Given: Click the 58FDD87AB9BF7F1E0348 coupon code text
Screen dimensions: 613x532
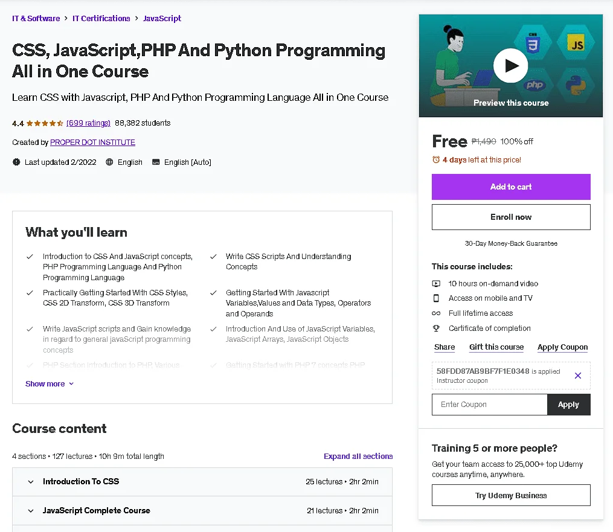Looking at the screenshot, I should coord(483,371).
